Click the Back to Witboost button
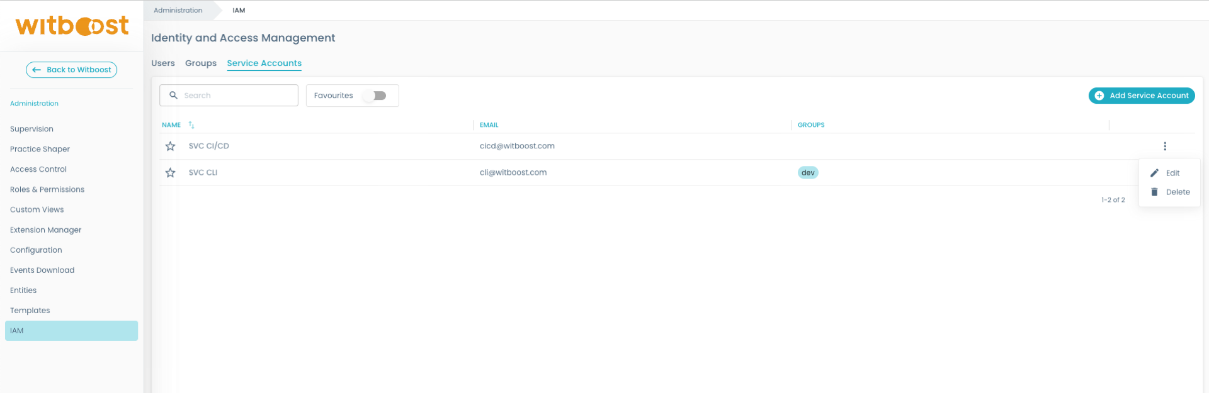The image size is (1209, 393). 71,70
